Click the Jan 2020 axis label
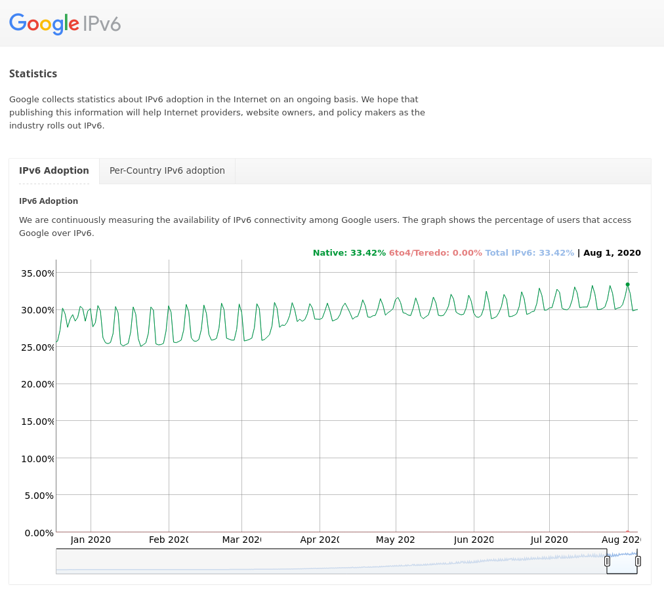Image resolution: width=664 pixels, height=592 pixels. tap(91, 540)
